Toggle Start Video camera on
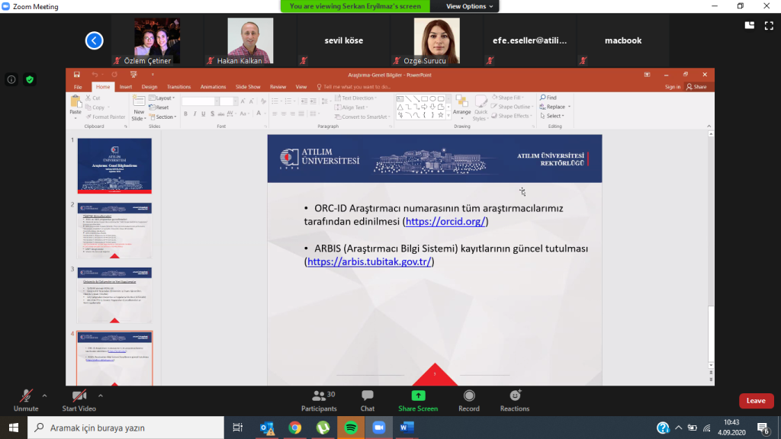This screenshot has height=439, width=781. [79, 396]
